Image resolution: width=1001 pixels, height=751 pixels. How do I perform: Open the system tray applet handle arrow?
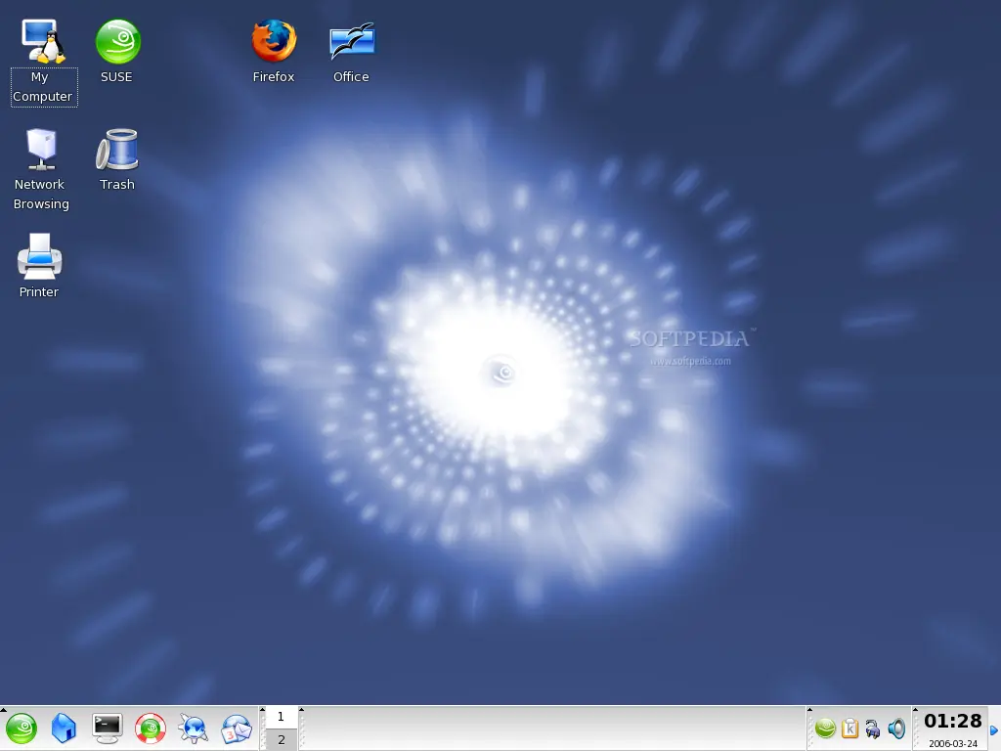tap(809, 710)
